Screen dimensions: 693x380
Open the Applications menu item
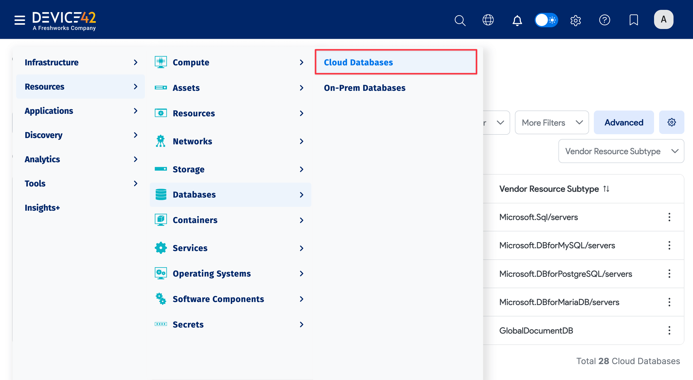pos(49,111)
